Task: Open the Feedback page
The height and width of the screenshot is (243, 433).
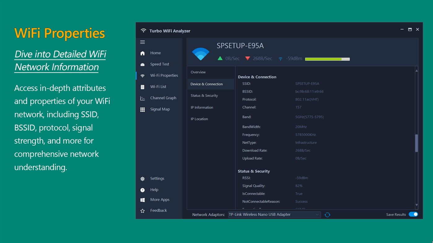Action: click(x=158, y=210)
